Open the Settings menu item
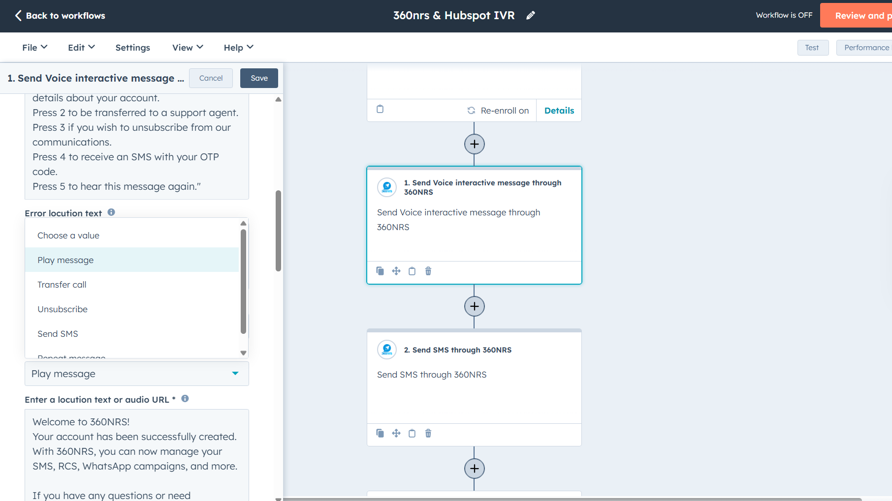Image resolution: width=892 pixels, height=501 pixels. (132, 47)
